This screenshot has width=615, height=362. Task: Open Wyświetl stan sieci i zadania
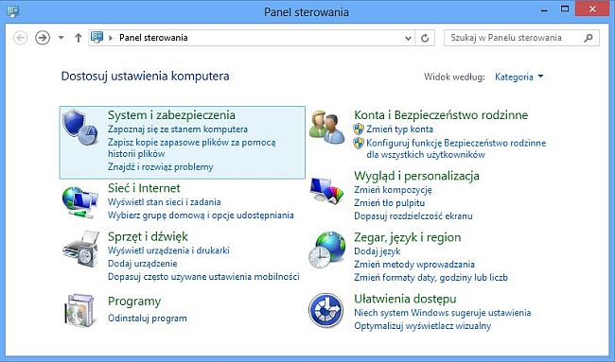tap(165, 202)
